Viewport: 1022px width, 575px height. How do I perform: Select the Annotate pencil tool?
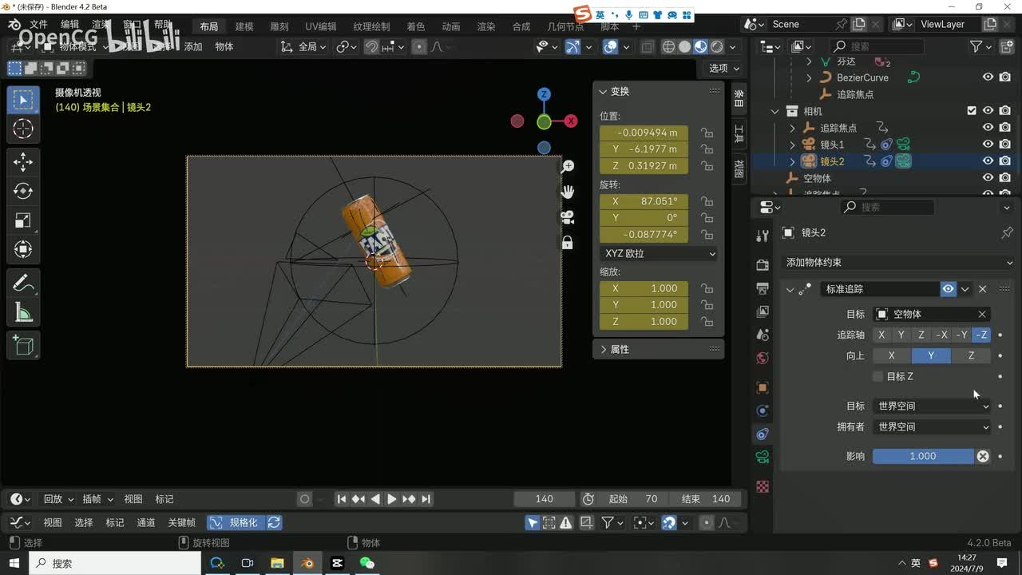[23, 283]
